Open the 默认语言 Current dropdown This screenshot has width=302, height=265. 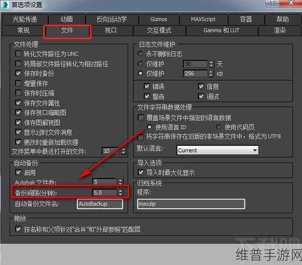pyautogui.click(x=218, y=151)
